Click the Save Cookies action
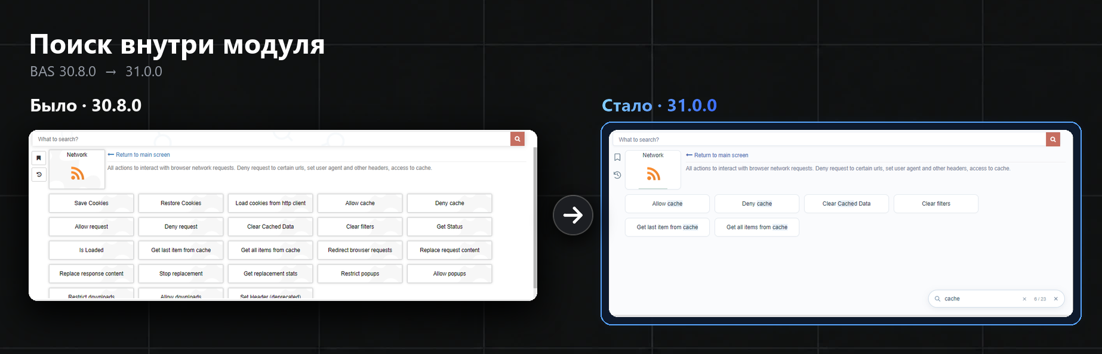 (x=91, y=203)
